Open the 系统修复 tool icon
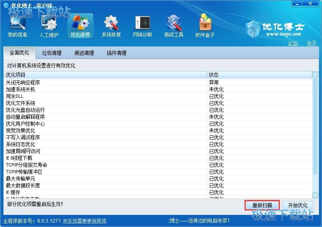Viewport: 322px width, 227px height. coord(111,26)
